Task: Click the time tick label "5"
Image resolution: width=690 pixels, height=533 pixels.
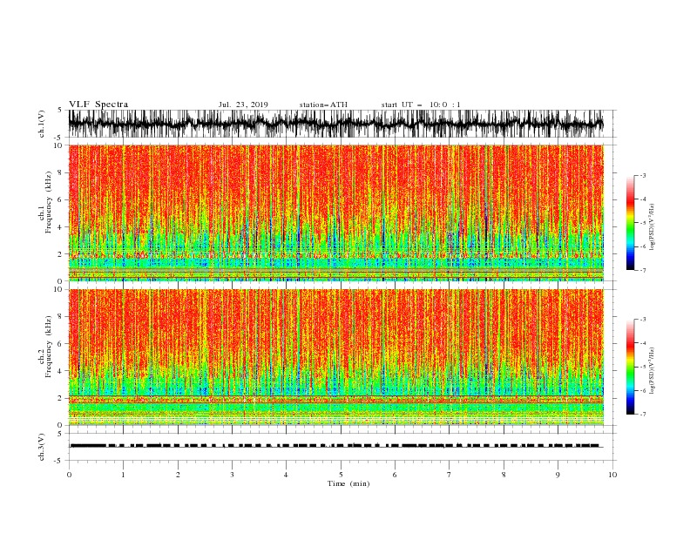Action: (341, 475)
